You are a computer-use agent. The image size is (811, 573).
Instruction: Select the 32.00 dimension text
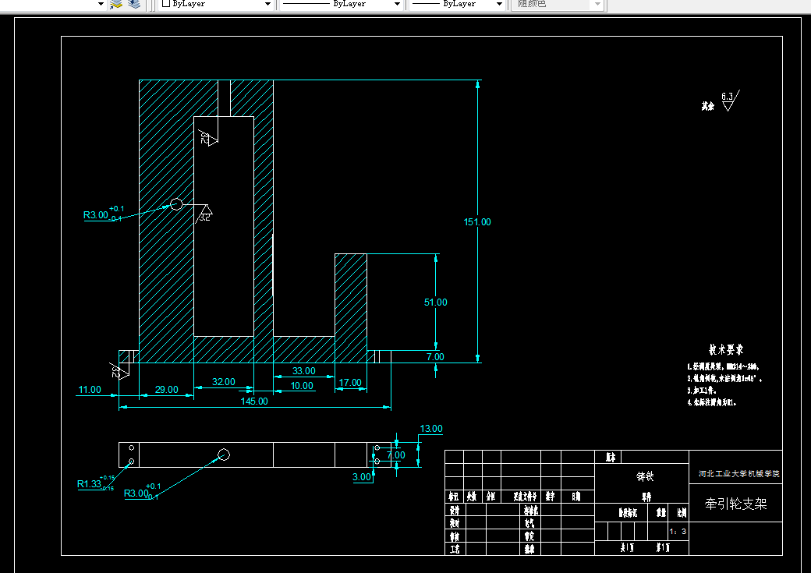click(224, 382)
